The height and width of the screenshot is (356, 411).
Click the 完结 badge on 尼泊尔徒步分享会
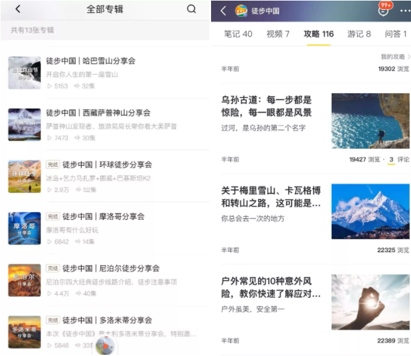click(x=53, y=268)
